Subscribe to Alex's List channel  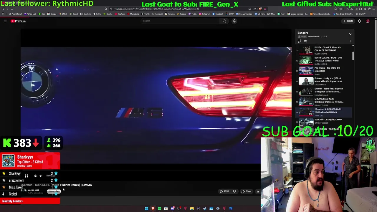54,191
